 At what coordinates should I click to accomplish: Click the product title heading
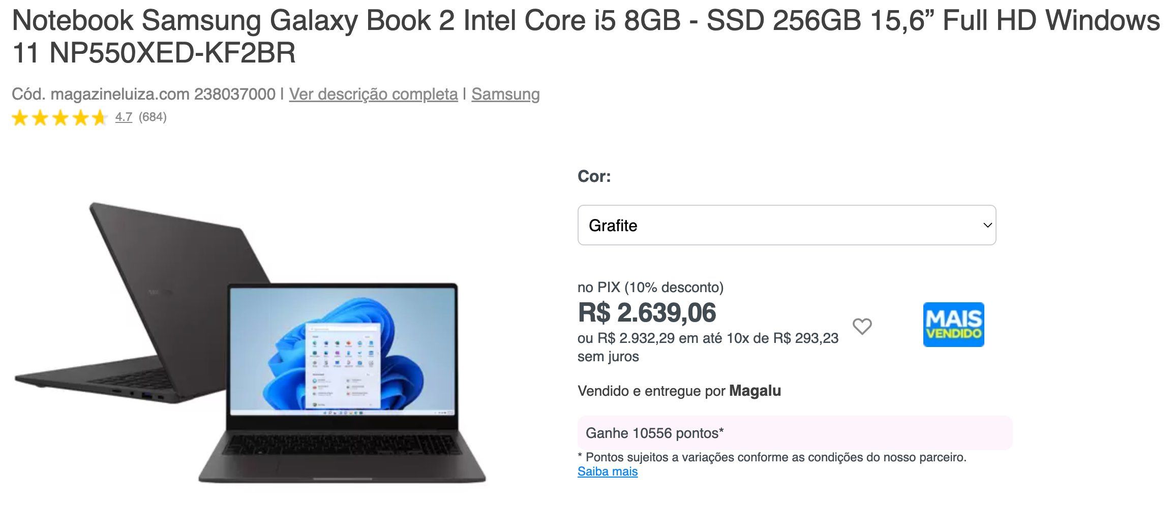point(586,37)
